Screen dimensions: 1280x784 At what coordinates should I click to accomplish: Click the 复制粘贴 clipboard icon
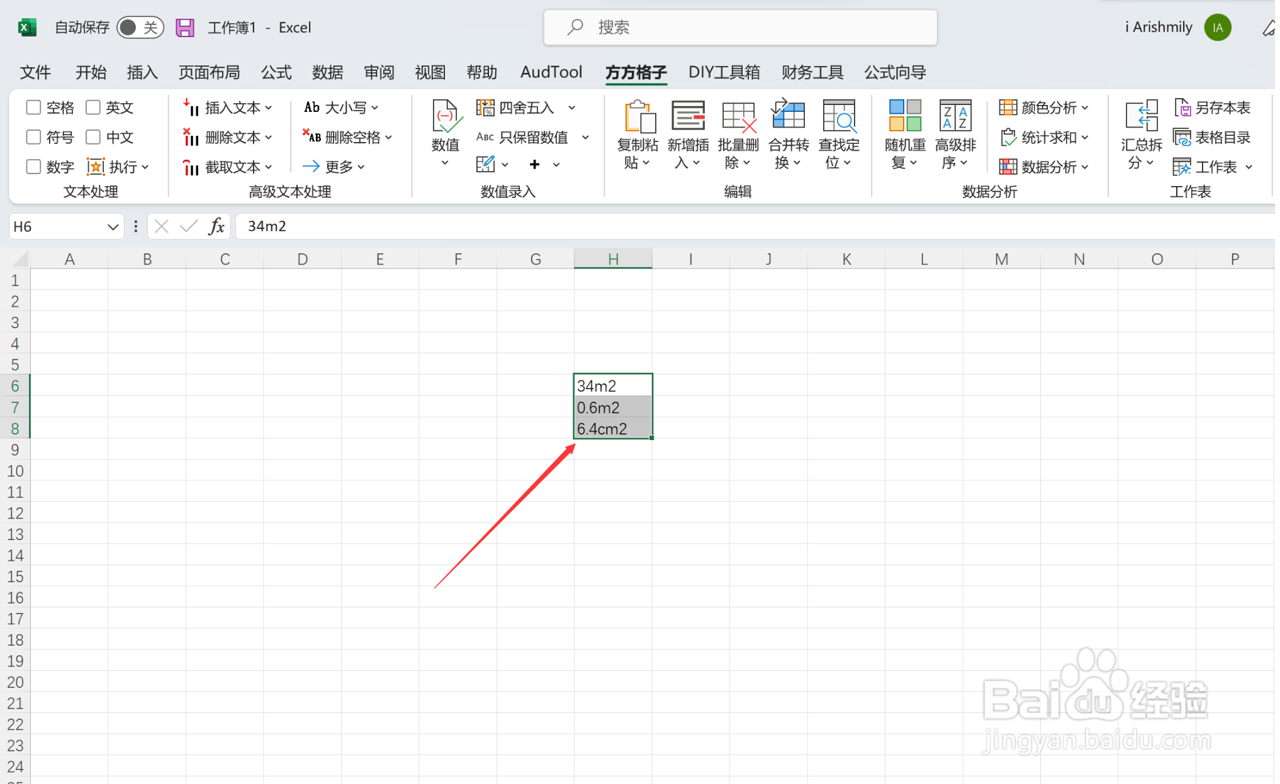click(x=638, y=118)
